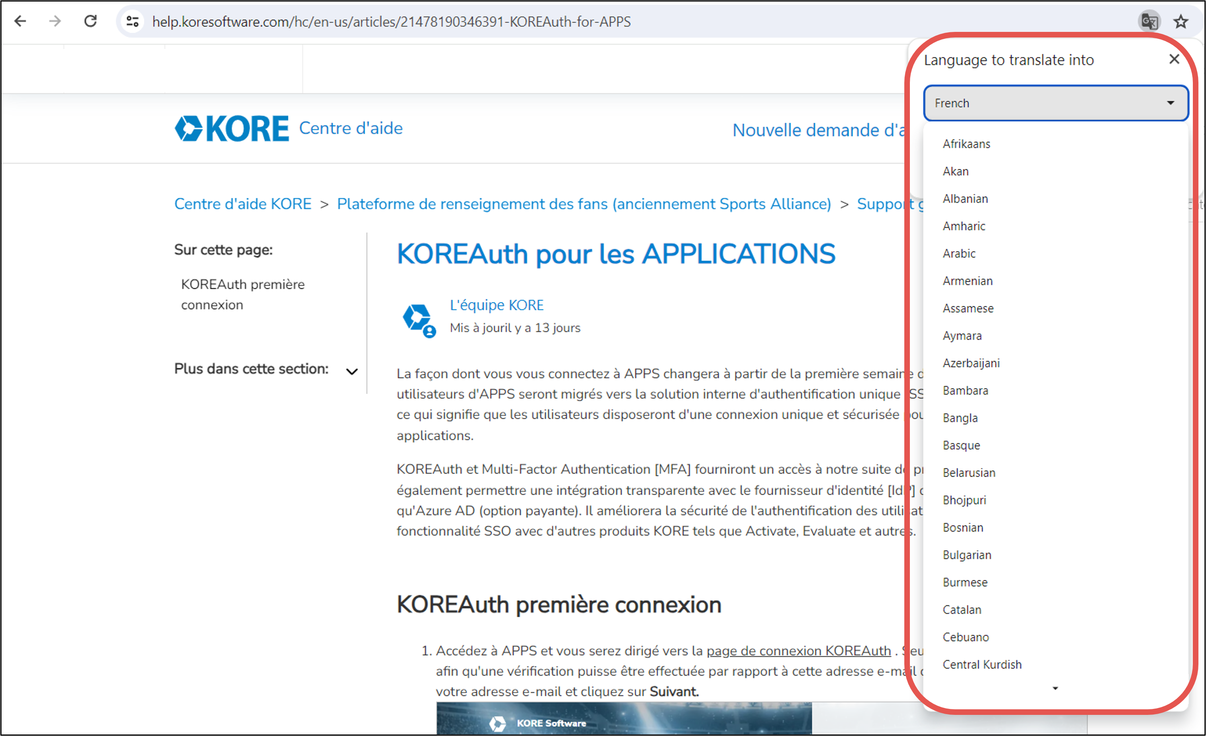
Task: Select Catalan option
Action: point(962,610)
